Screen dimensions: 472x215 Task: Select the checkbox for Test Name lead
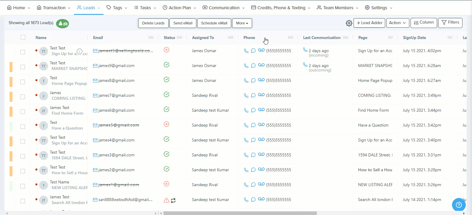coord(23,186)
